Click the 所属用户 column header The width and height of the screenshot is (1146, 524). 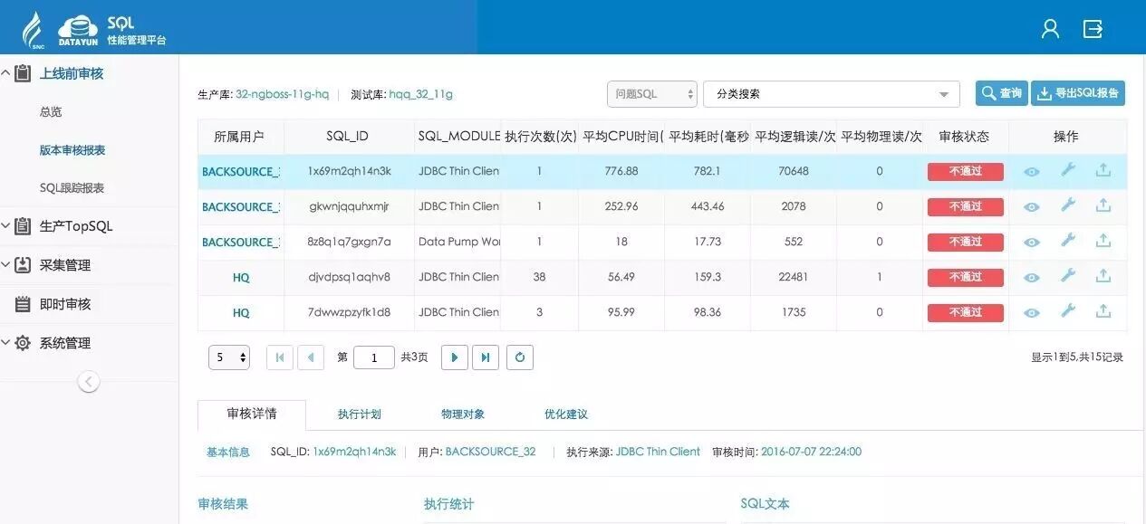click(239, 137)
